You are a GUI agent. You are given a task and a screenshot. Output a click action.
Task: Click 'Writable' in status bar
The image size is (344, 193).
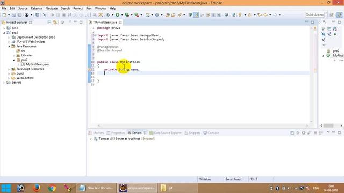pos(205,179)
